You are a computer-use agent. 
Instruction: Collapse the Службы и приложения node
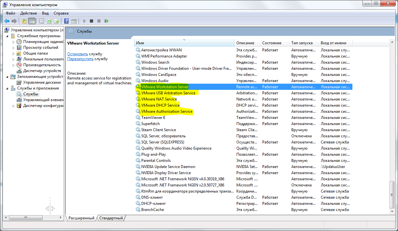point(8,88)
